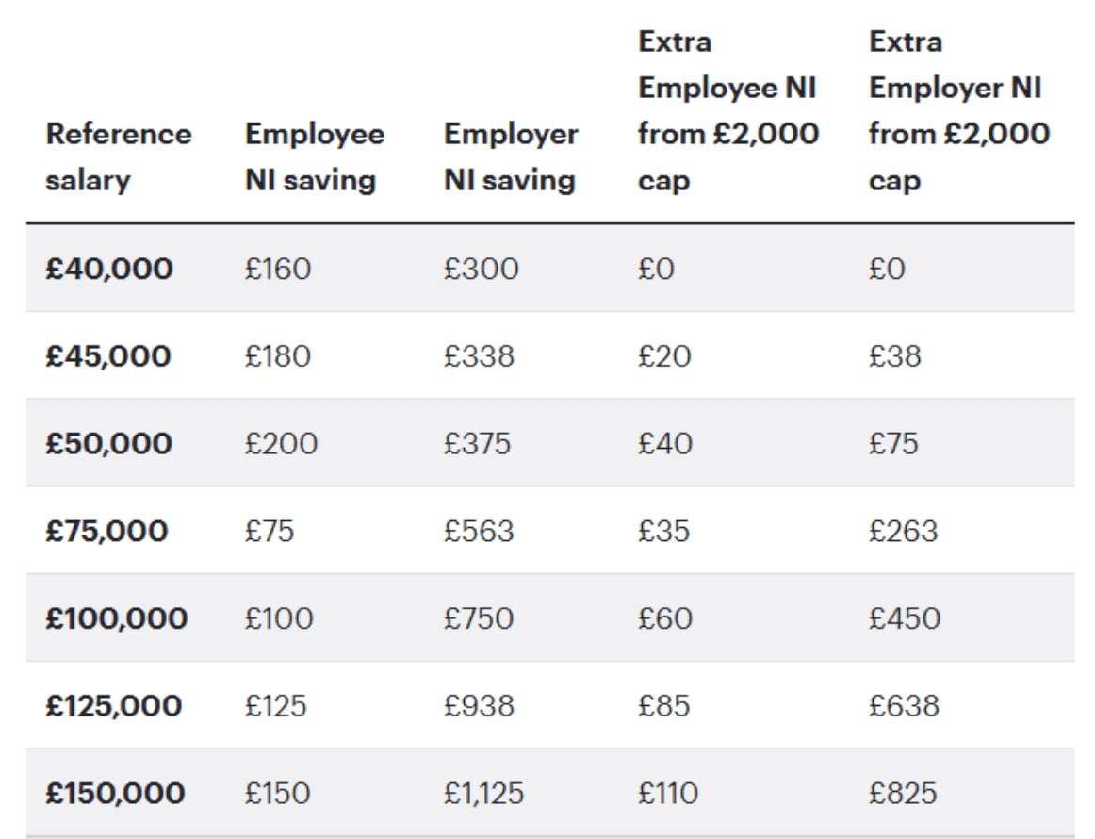Select the £40,000 reference salary cell
Viewport: 1095px width, 839px height.
click(108, 270)
